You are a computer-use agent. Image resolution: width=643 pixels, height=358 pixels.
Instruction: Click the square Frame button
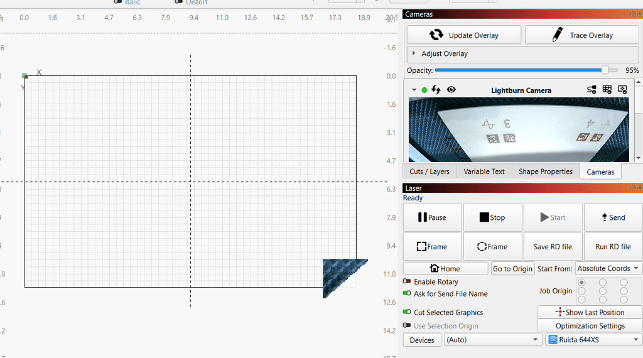pos(432,246)
